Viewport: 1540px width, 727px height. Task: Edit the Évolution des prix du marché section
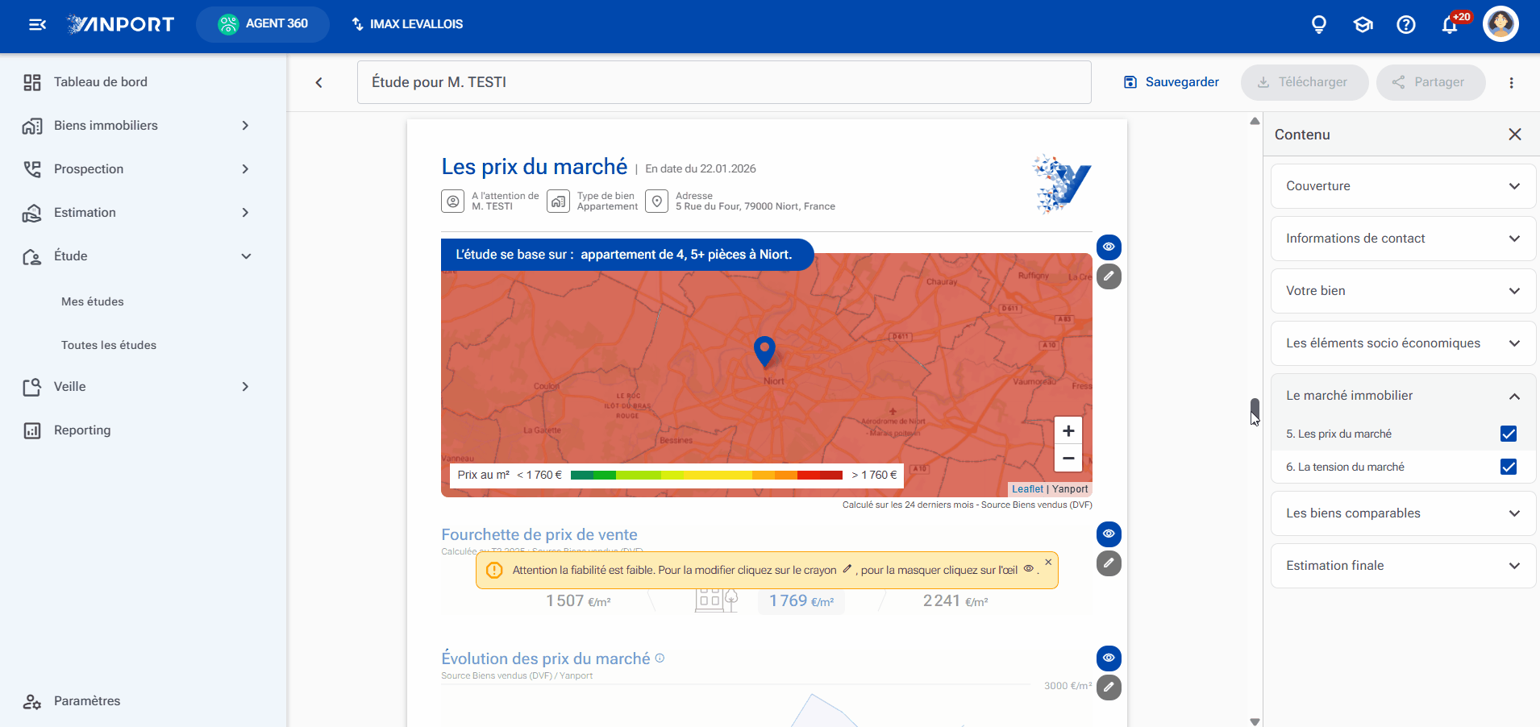[x=1109, y=688]
